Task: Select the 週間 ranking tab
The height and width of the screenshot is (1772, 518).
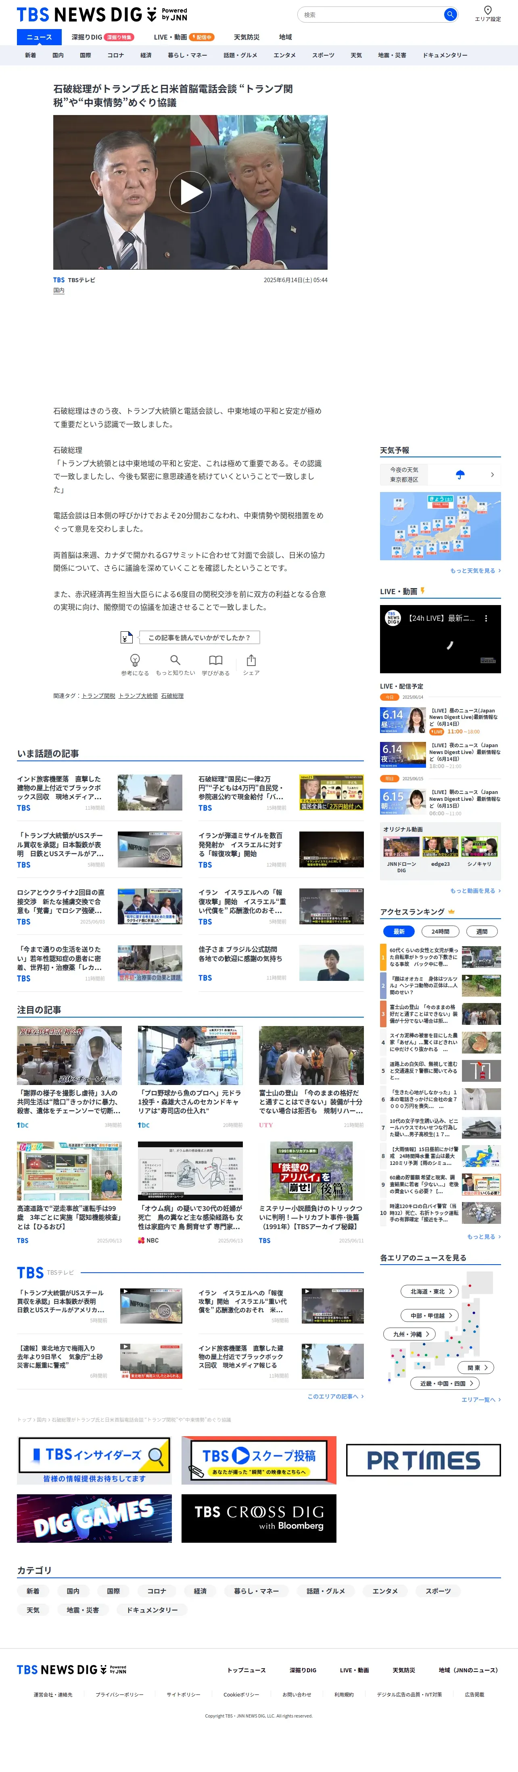Action: [482, 931]
